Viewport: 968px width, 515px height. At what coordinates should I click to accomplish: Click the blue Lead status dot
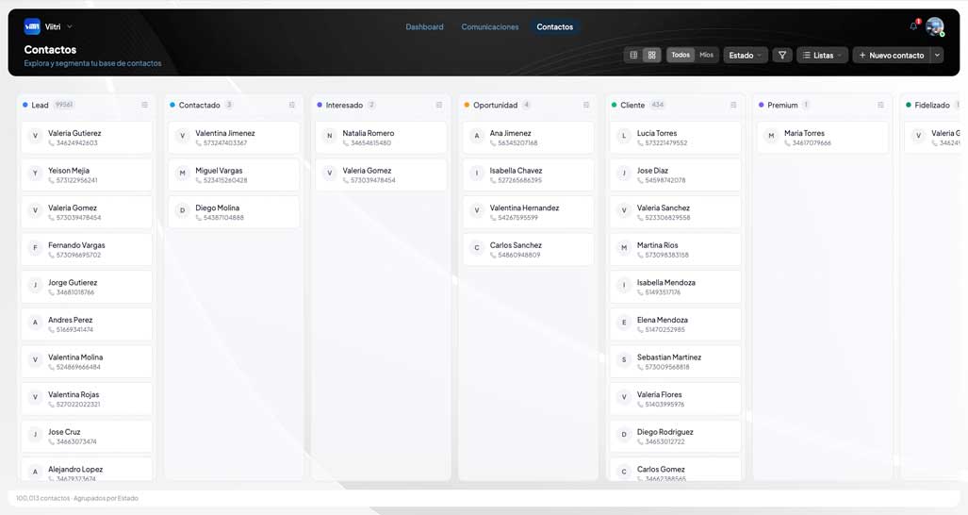click(25, 105)
